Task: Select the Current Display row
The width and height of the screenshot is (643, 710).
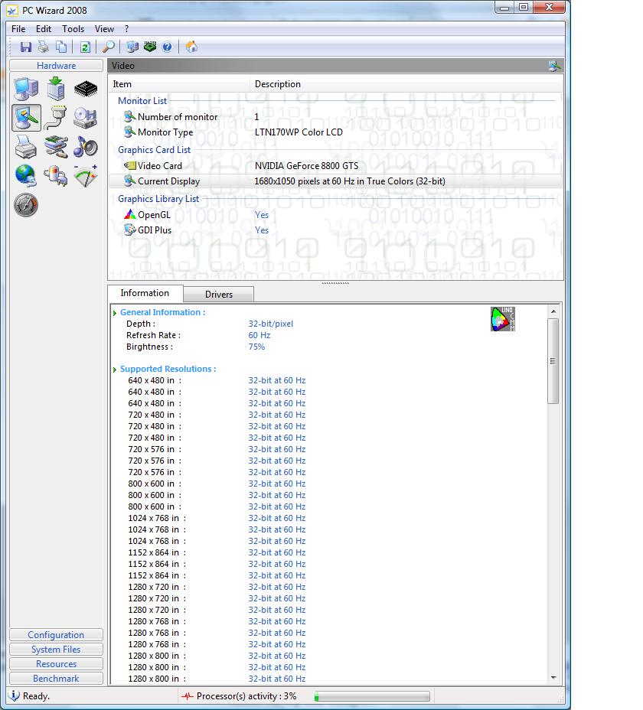Action: (x=335, y=181)
